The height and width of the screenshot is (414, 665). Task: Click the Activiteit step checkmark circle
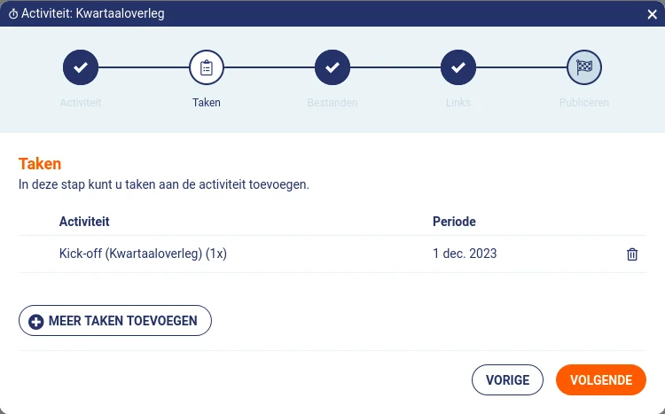click(x=81, y=67)
